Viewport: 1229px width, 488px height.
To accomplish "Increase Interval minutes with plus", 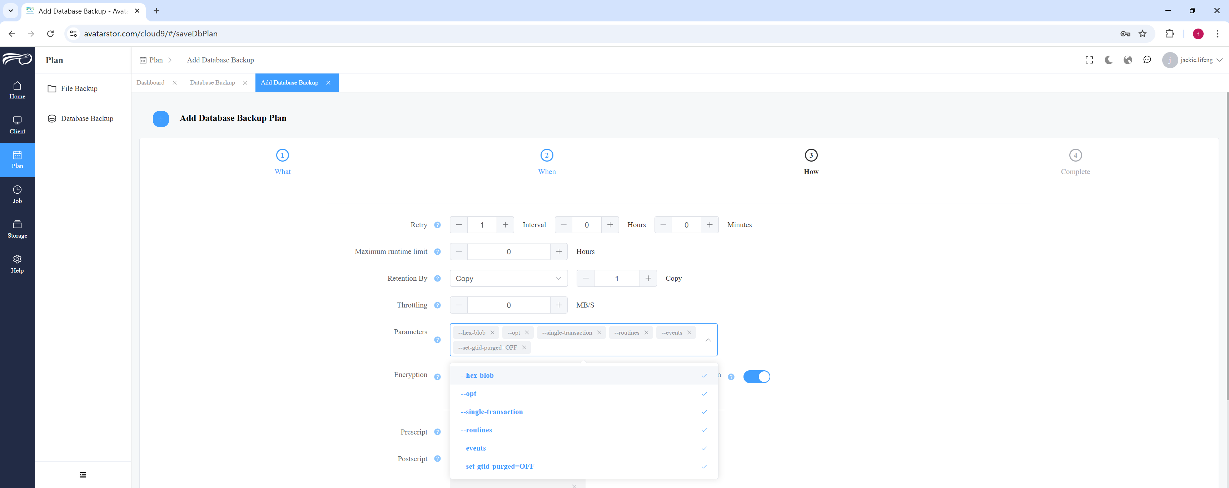I will (x=710, y=225).
